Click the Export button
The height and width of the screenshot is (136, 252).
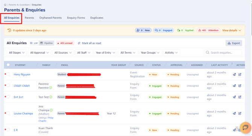(x=234, y=43)
